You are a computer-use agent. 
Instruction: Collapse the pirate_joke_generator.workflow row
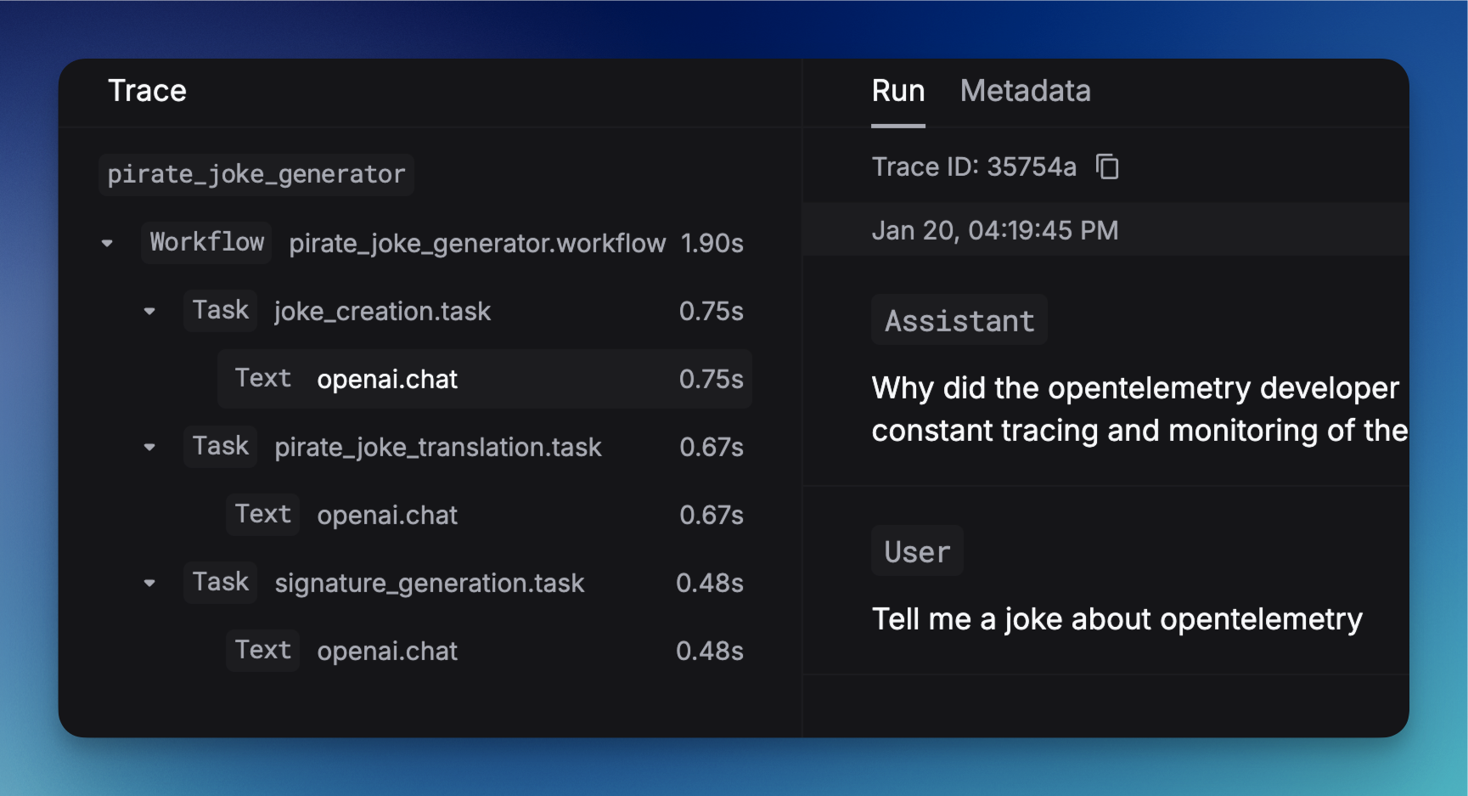[107, 244]
